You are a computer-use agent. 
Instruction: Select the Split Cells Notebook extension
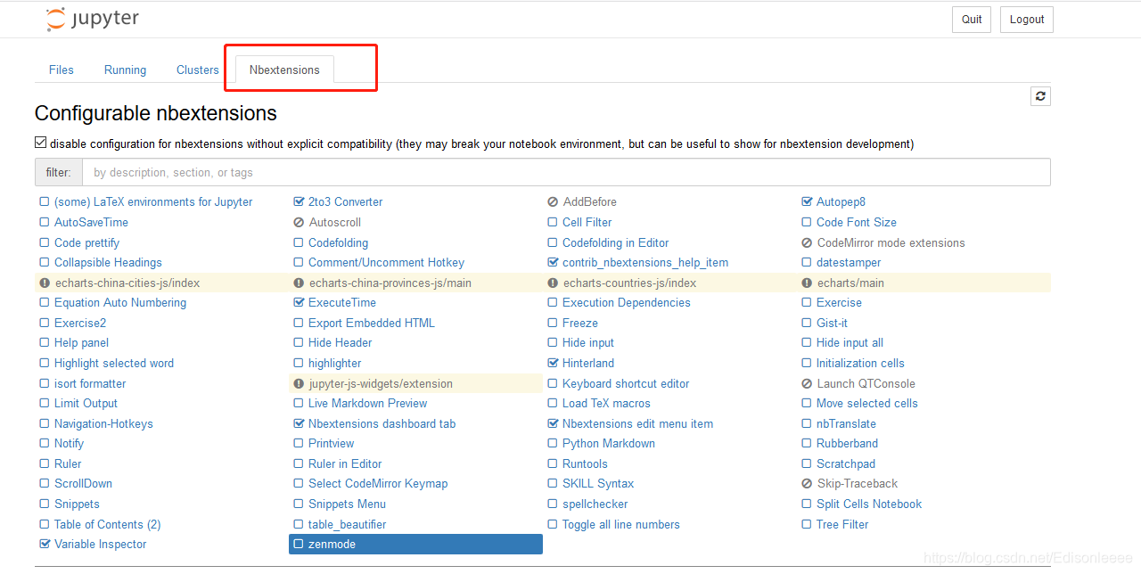click(869, 504)
